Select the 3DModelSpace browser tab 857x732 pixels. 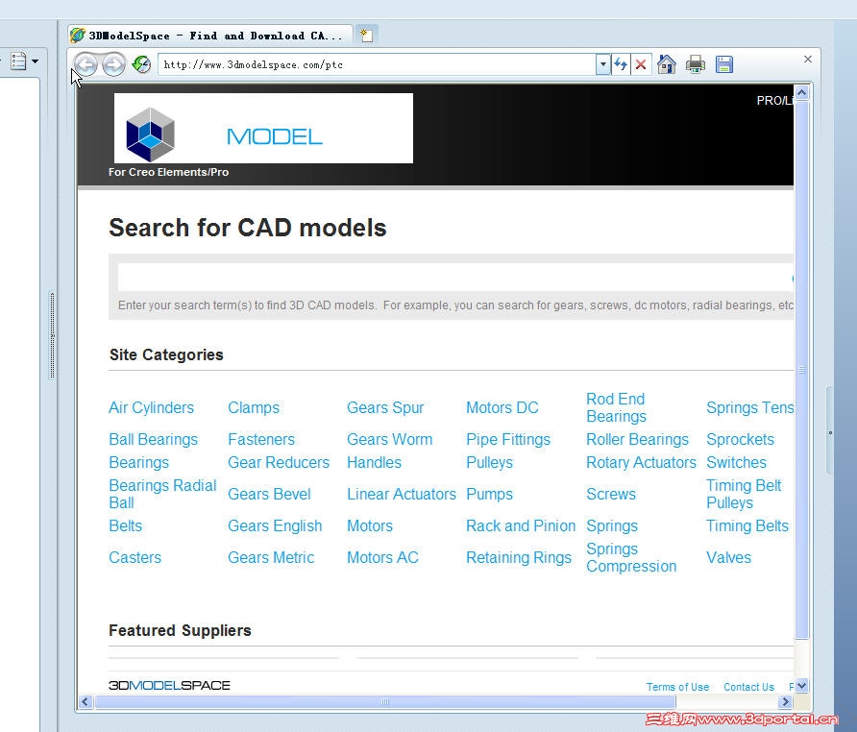click(211, 36)
